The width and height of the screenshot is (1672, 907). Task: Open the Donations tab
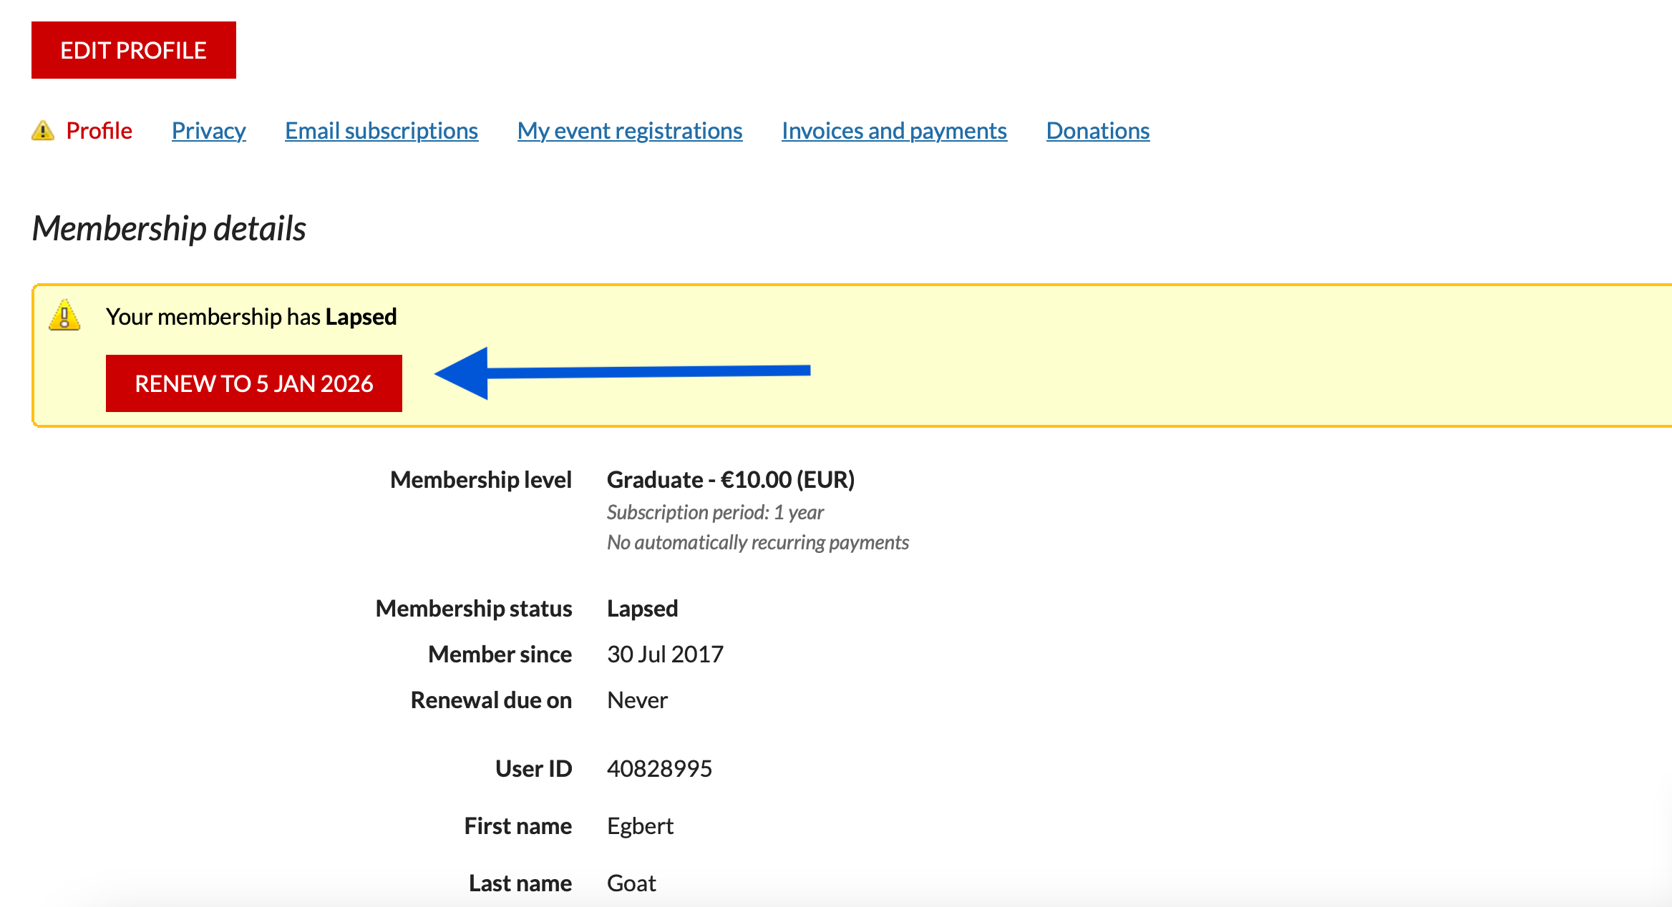coord(1097,131)
